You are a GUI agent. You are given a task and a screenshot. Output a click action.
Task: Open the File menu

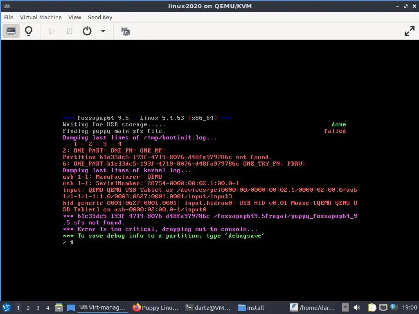(9, 17)
